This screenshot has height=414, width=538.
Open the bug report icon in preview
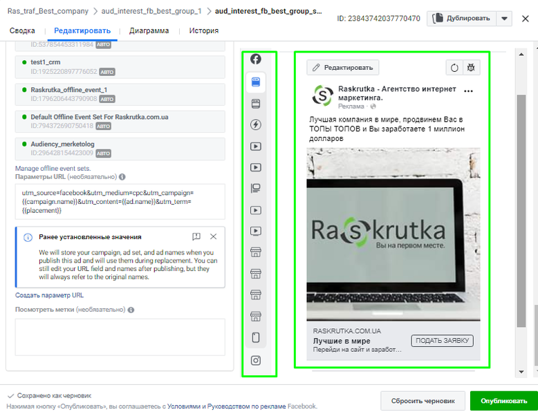pyautogui.click(x=471, y=68)
